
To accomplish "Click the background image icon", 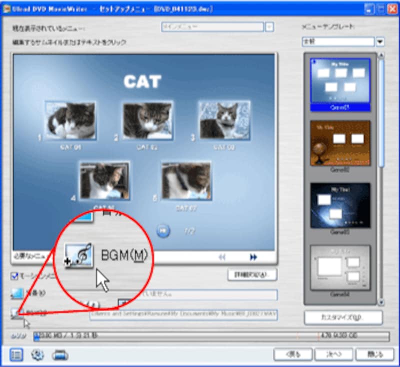I will click(x=16, y=294).
